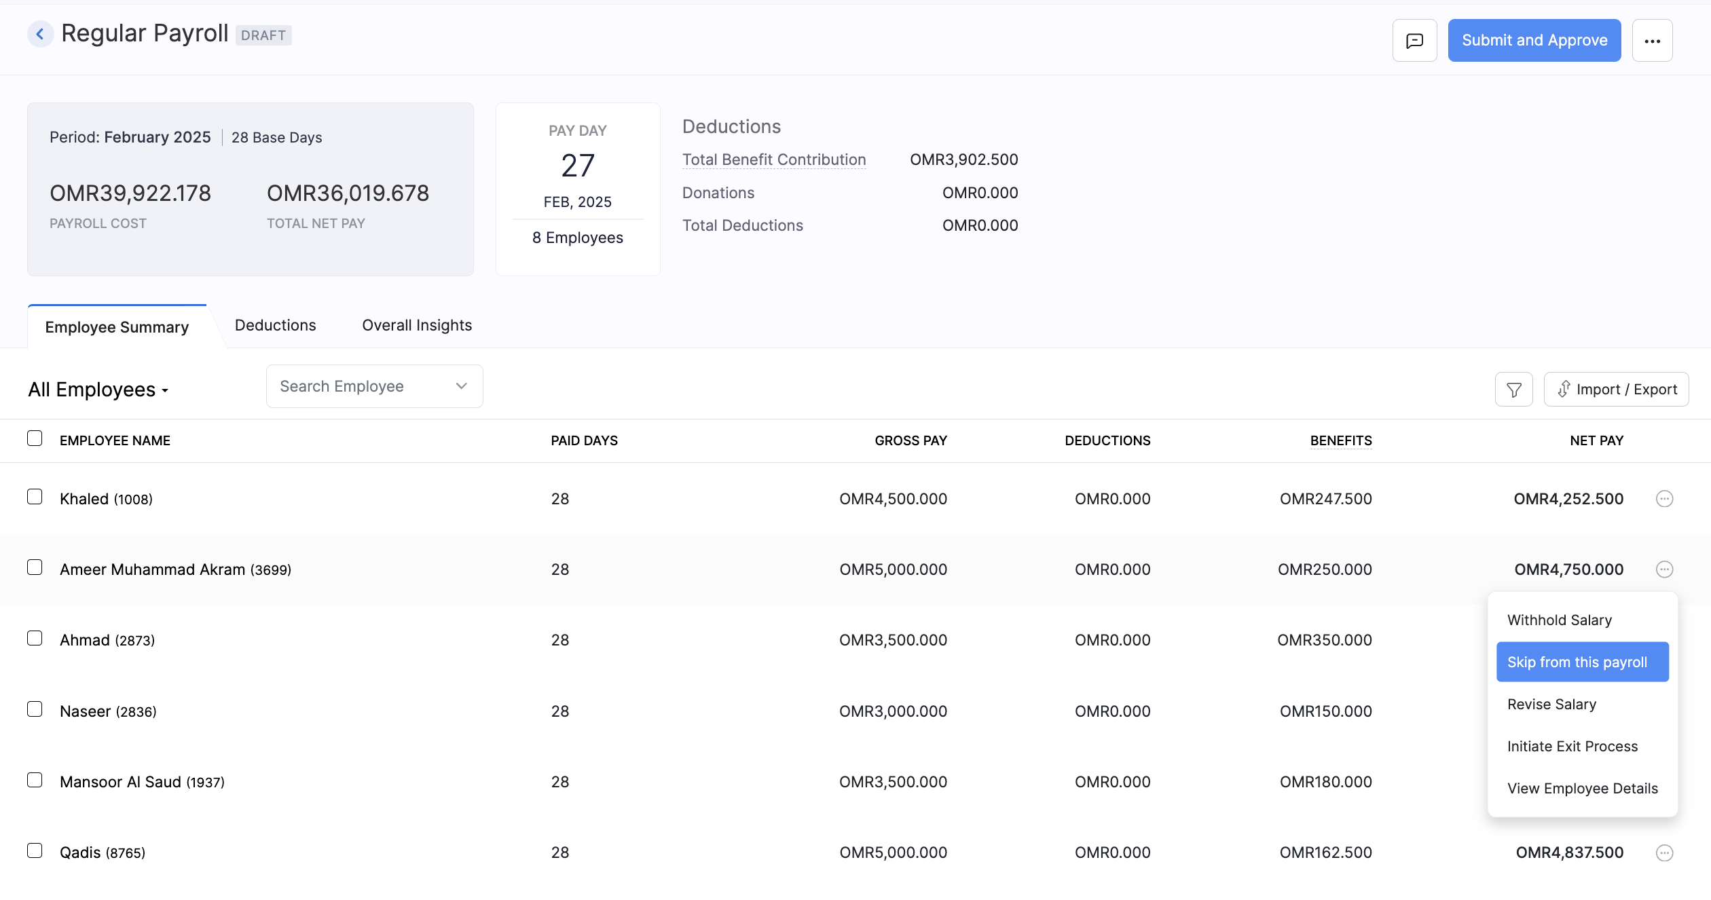Choose Withhold Salary from the menu

coord(1559,620)
